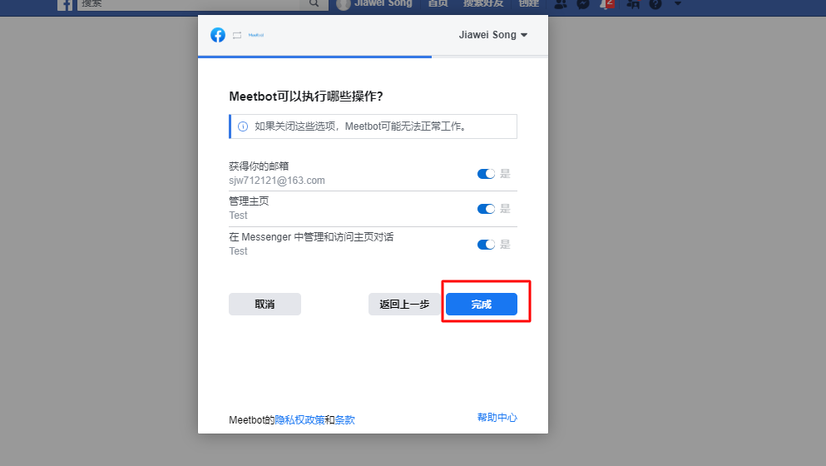Click the question mark help icon in the top bar
826x466 pixels.
pyautogui.click(x=655, y=3)
